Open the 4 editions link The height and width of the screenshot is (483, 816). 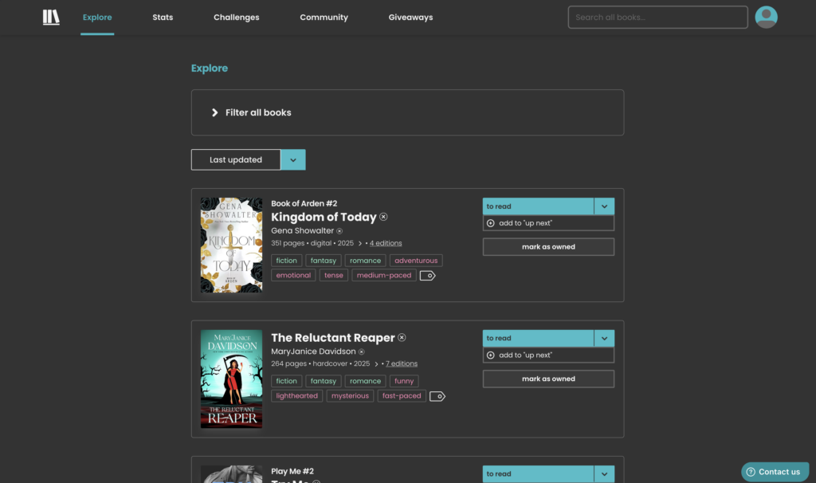click(386, 244)
